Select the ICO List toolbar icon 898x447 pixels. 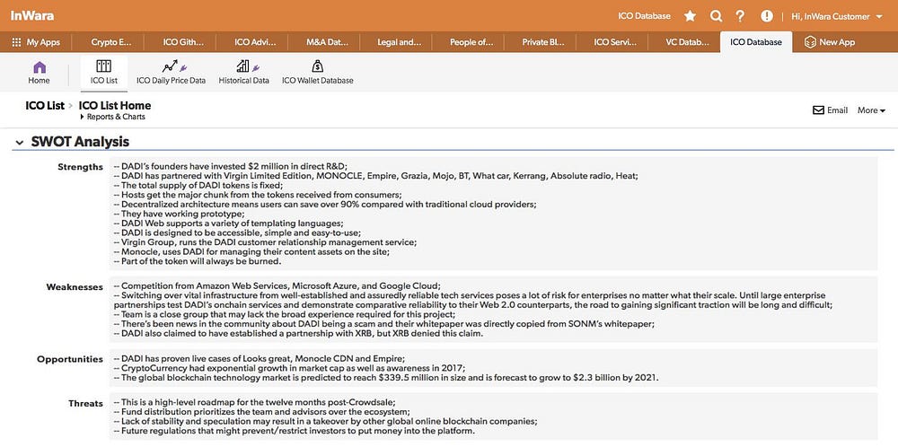click(x=103, y=66)
